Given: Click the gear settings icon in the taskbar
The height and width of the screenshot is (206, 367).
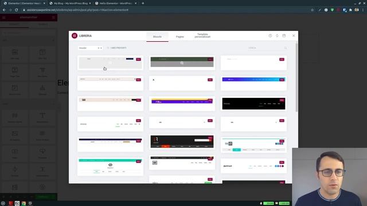Looking at the screenshot, I should point(30,204).
